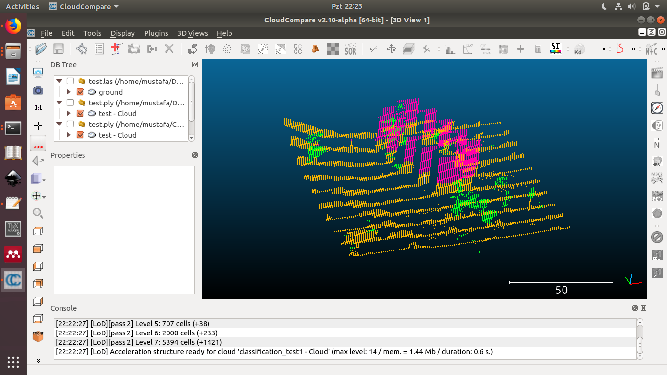The height and width of the screenshot is (375, 667).
Task: Open the SF color scale manager icon
Action: coord(555,49)
